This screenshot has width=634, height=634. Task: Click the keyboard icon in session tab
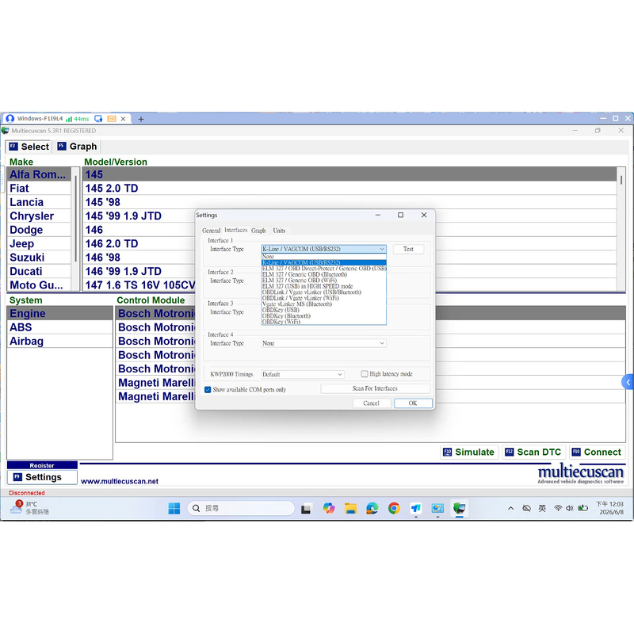112,119
